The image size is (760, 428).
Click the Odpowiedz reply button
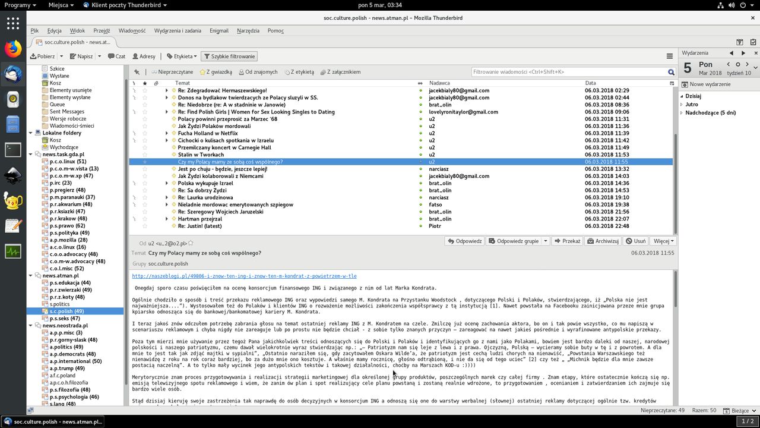[465, 241]
